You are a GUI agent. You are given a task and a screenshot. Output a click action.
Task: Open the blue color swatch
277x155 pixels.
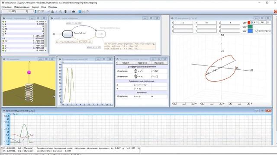point(250,31)
